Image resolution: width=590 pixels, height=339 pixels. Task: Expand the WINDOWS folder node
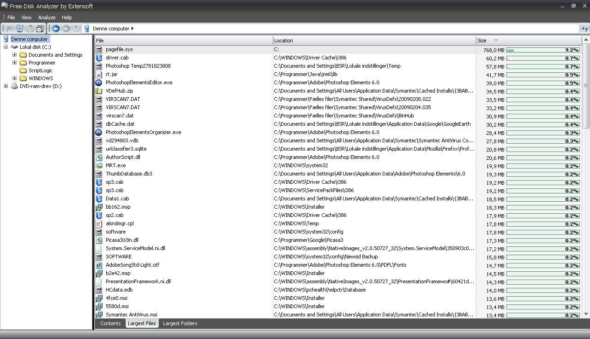[14, 78]
